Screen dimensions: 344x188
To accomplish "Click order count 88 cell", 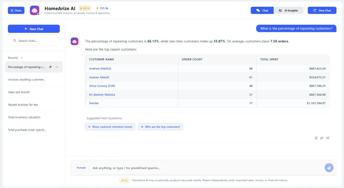I will 217,68.
